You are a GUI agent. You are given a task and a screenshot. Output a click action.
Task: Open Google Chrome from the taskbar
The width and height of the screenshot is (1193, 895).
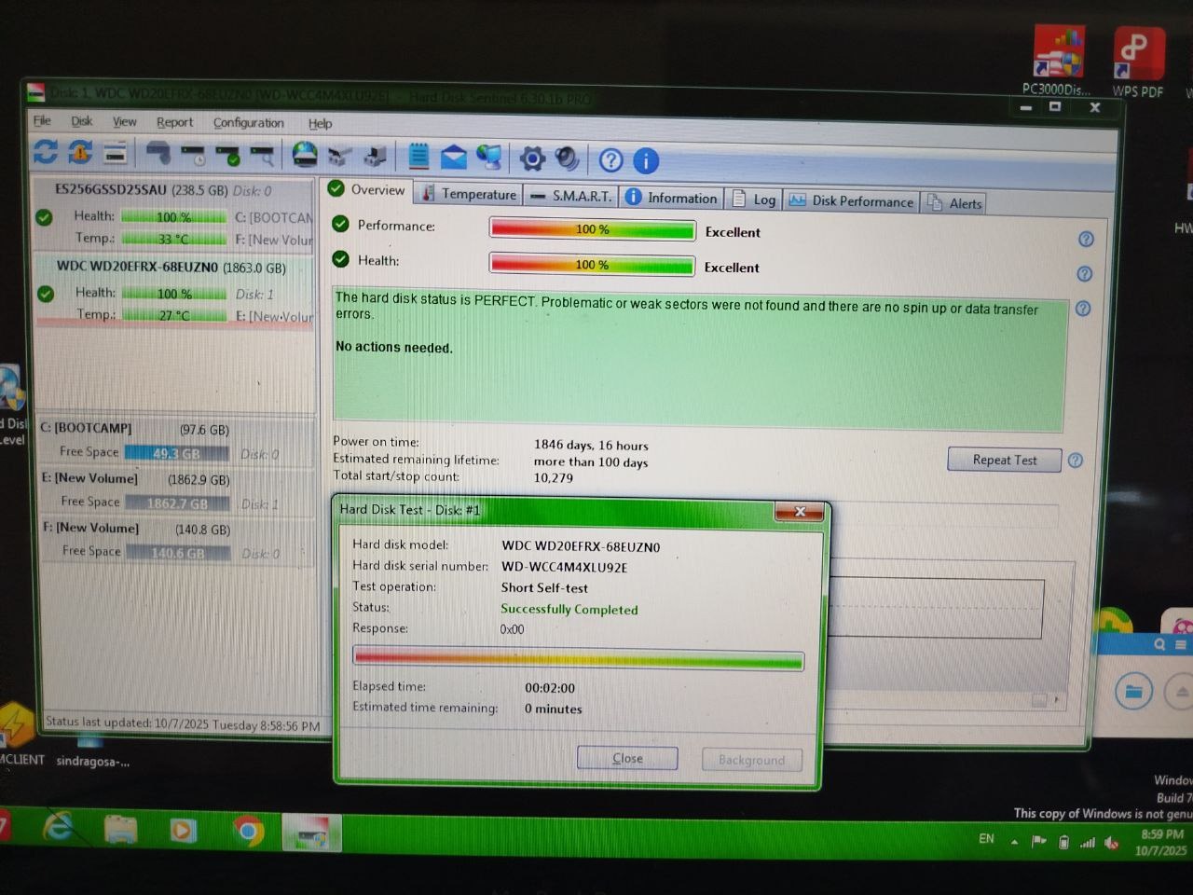coord(248,831)
